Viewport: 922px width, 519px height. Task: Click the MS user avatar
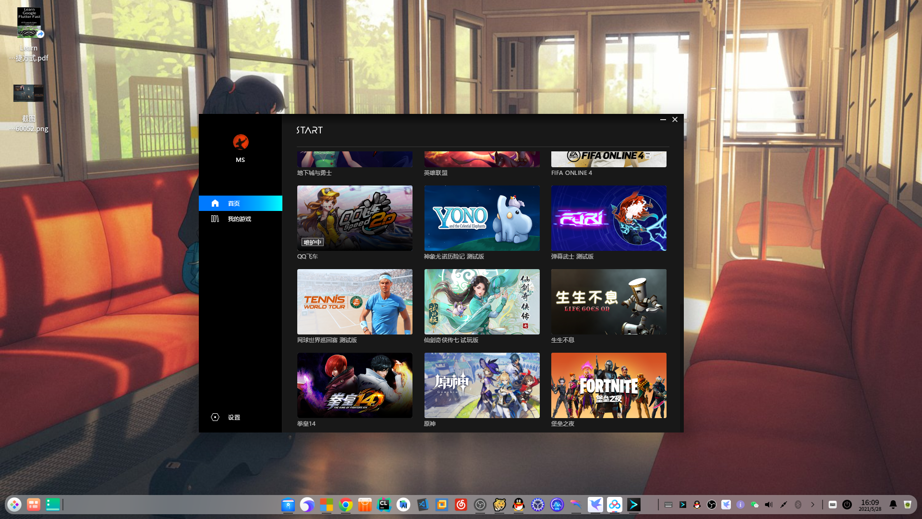[241, 142]
